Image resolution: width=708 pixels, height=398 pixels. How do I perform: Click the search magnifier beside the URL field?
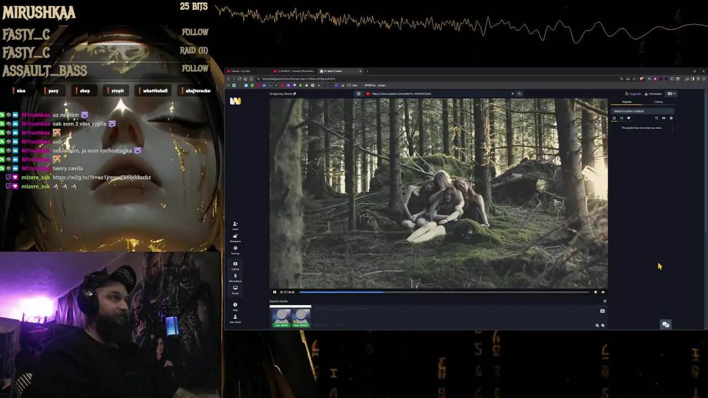tap(519, 94)
